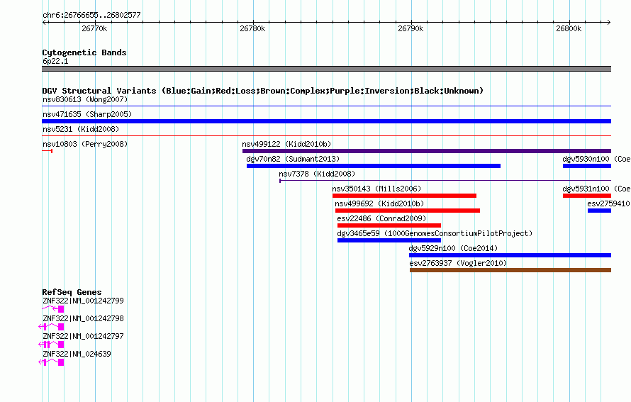Select the red nsv350143 loss bar
Viewport: 631px width, 402px height.
(x=404, y=196)
